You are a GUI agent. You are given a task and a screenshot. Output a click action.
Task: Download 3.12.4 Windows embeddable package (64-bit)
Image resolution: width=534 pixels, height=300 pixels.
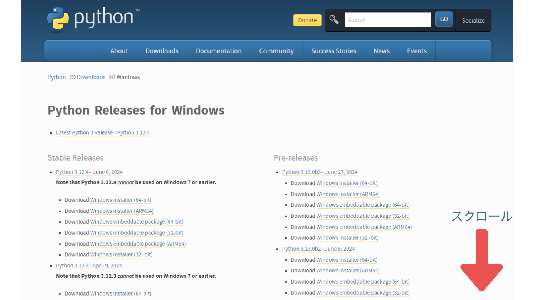137,222
